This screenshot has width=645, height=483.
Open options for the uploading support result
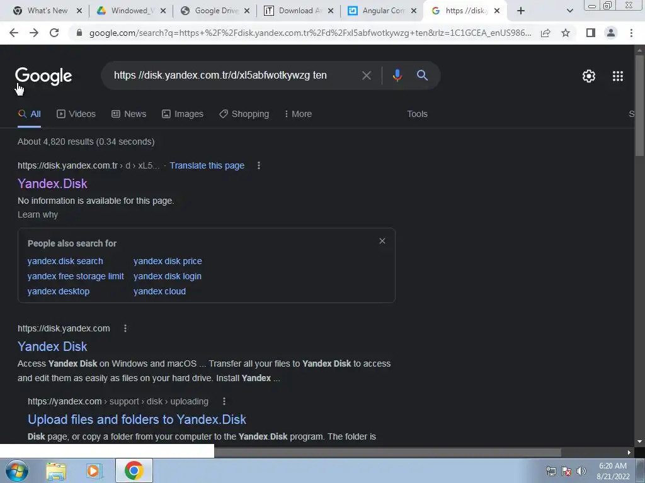224,401
